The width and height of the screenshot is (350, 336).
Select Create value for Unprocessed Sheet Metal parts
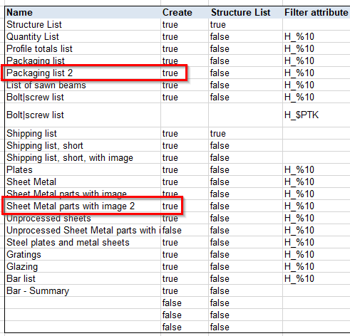pos(185,230)
